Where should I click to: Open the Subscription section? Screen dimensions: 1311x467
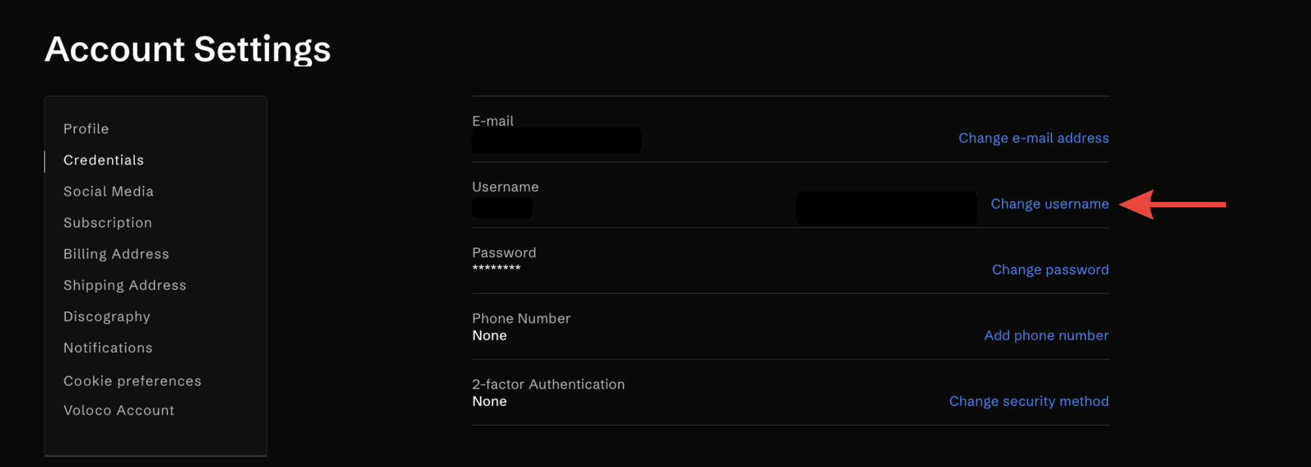[x=108, y=223]
